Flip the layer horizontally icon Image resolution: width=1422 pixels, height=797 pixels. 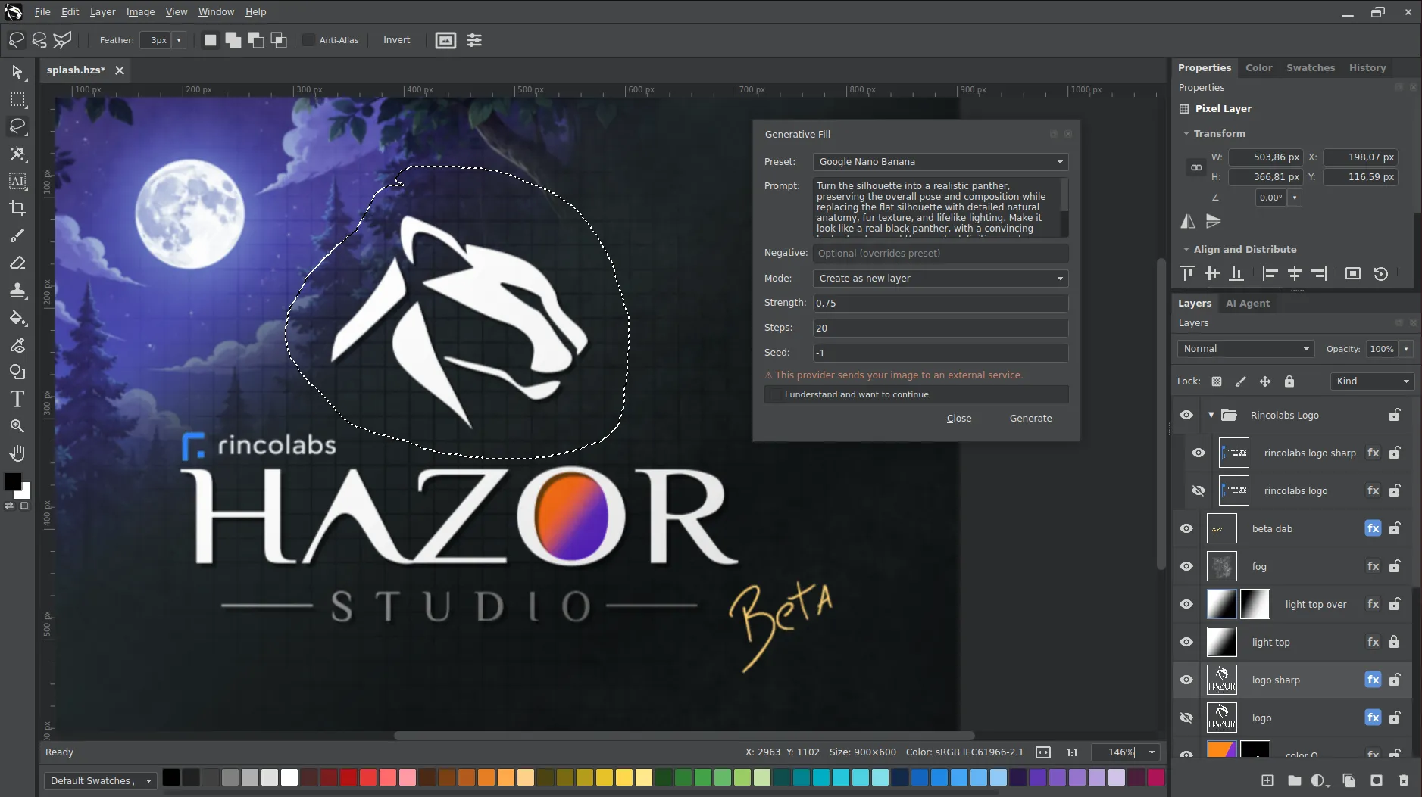click(x=1188, y=221)
